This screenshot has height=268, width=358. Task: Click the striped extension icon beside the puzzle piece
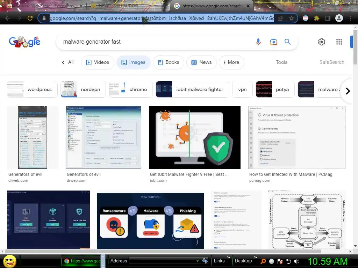(x=306, y=18)
